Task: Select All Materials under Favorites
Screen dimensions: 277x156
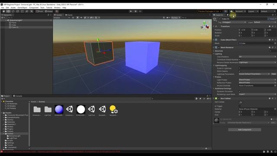Action: coord(12,104)
